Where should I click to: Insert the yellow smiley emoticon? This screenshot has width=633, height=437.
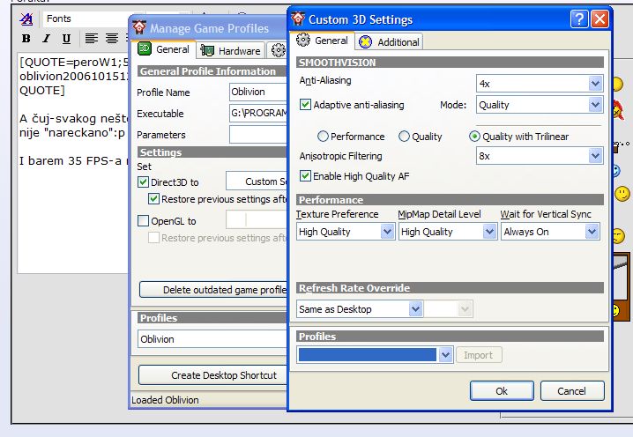tap(622, 193)
